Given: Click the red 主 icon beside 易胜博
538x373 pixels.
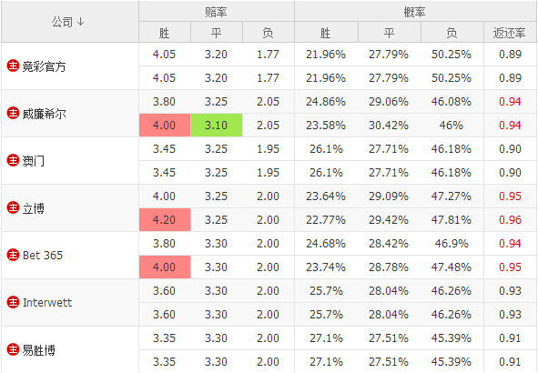Looking at the screenshot, I should (13, 349).
